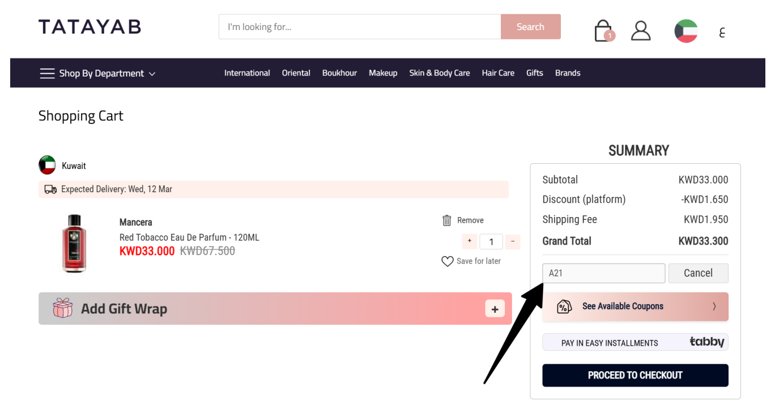Click Red Tobacco Eau De Parfum - 120ML title

(189, 237)
